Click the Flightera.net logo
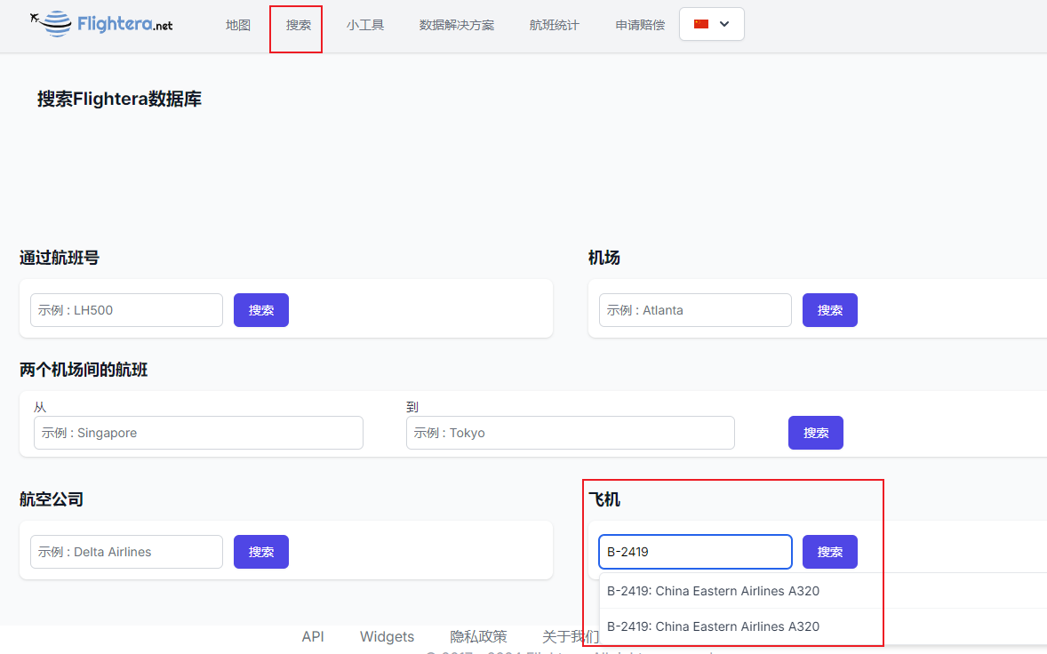1047x654 pixels. coord(101,24)
